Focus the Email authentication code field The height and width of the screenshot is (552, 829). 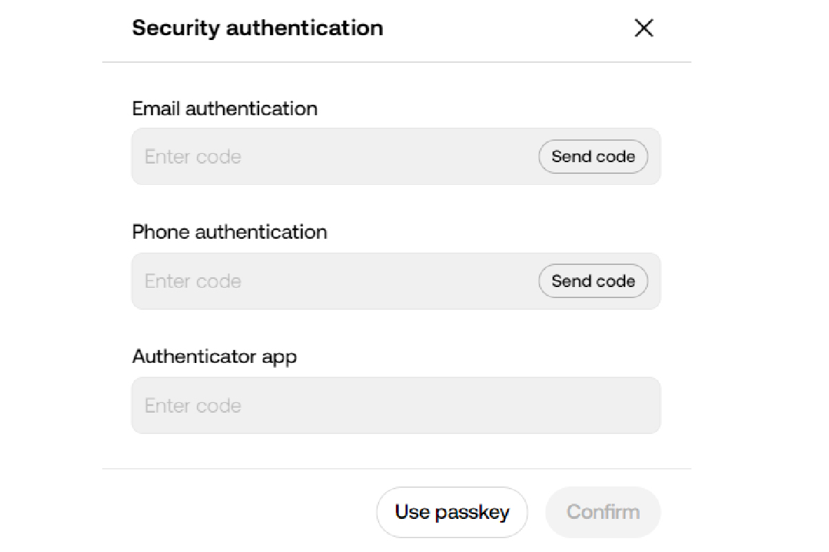[x=332, y=157]
